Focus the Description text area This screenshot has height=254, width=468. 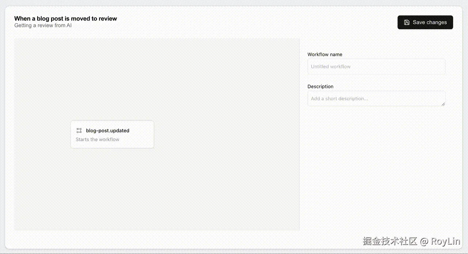coord(375,99)
